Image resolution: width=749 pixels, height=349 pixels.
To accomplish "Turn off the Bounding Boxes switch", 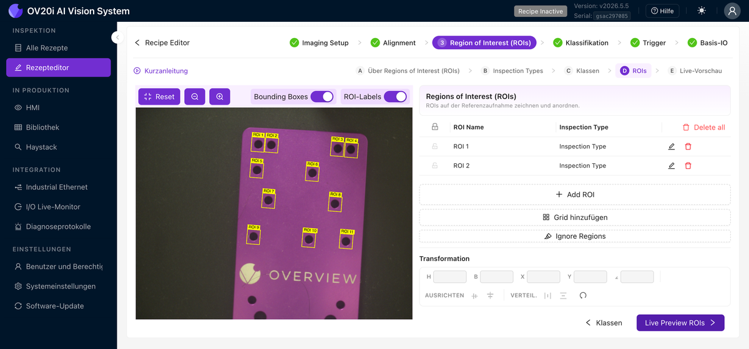I will pos(322,97).
